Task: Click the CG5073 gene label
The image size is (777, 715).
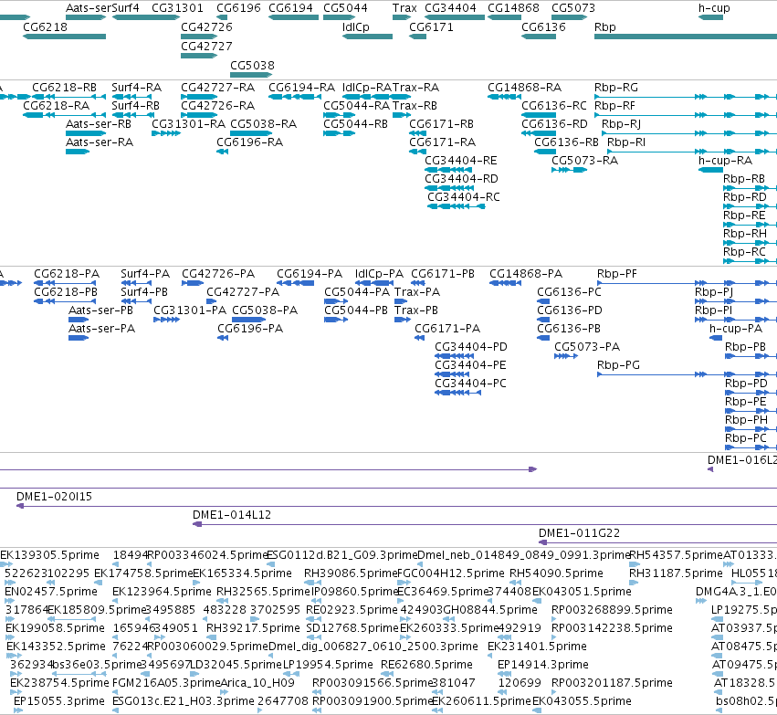Action: pyautogui.click(x=572, y=8)
